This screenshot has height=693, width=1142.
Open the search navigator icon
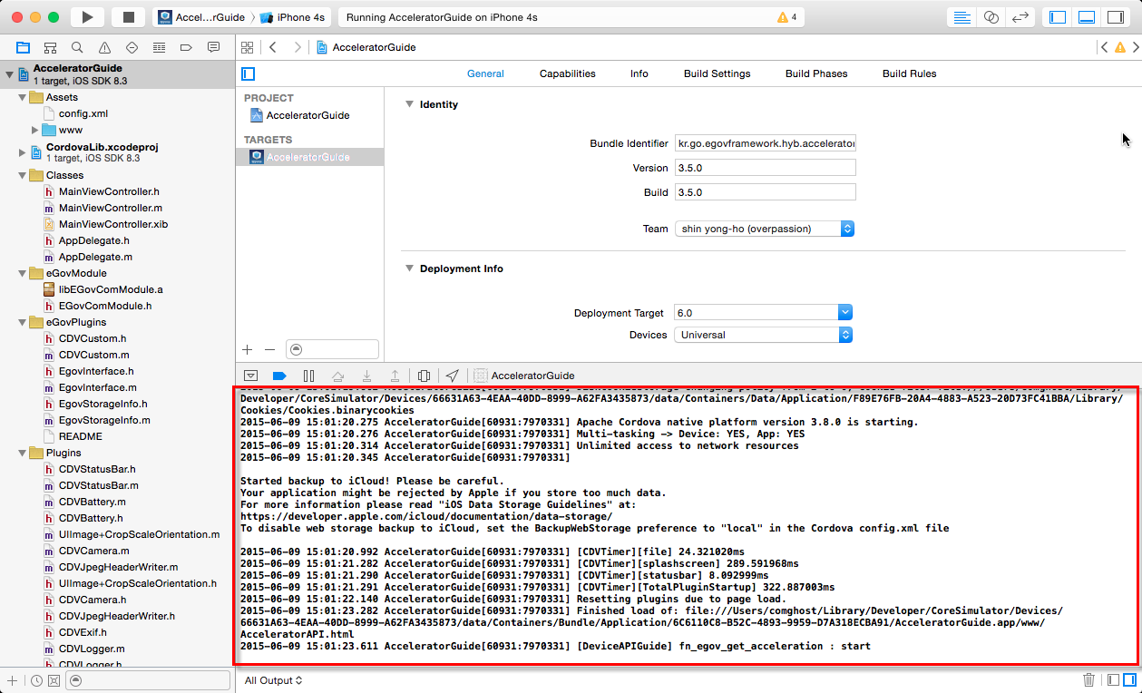point(77,47)
